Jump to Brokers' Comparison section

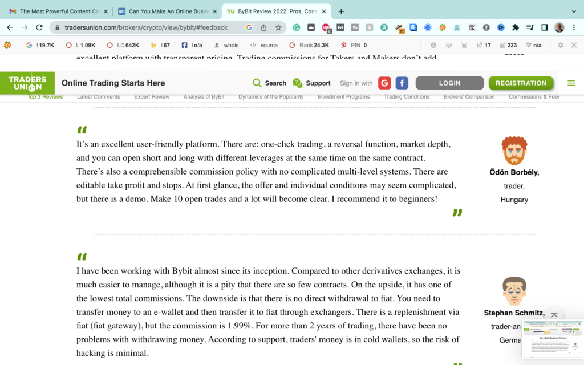pyautogui.click(x=469, y=97)
